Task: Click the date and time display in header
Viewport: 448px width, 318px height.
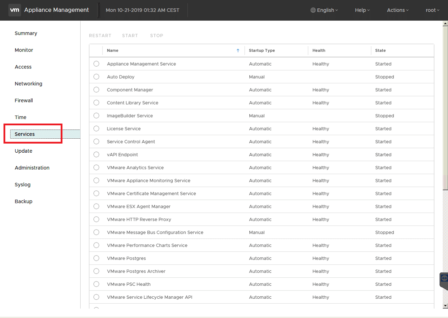Action: 142,10
